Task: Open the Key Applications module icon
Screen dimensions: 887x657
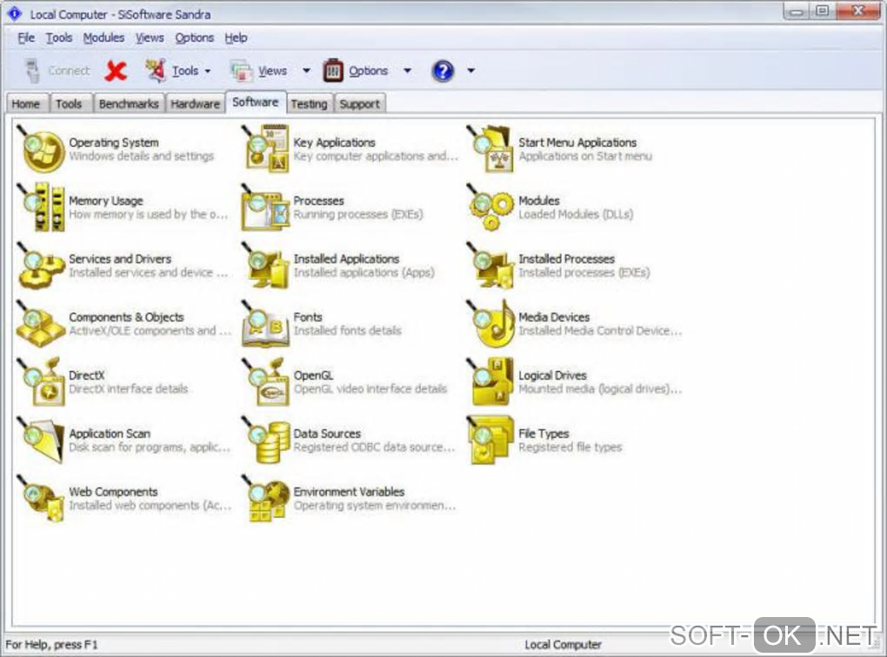Action: pyautogui.click(x=266, y=149)
